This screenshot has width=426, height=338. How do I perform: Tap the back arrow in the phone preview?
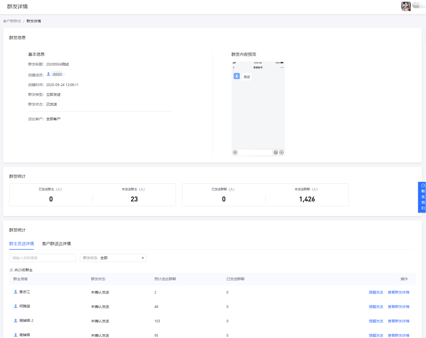234,68
